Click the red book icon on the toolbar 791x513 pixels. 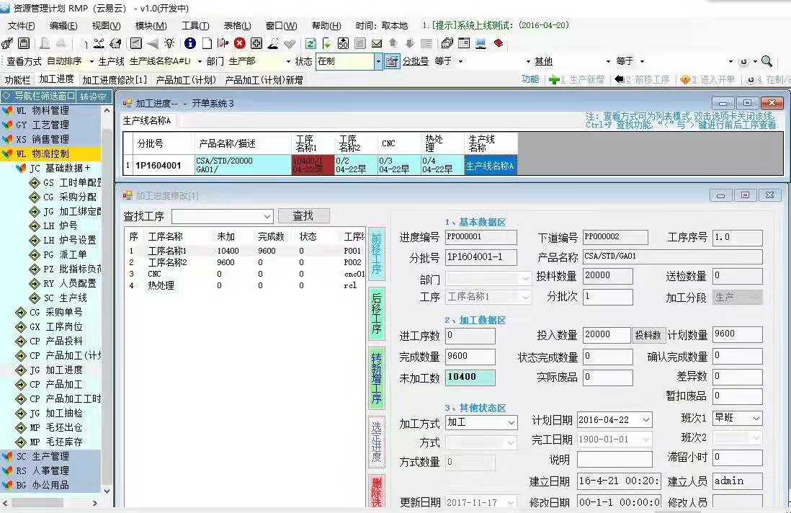[498, 43]
